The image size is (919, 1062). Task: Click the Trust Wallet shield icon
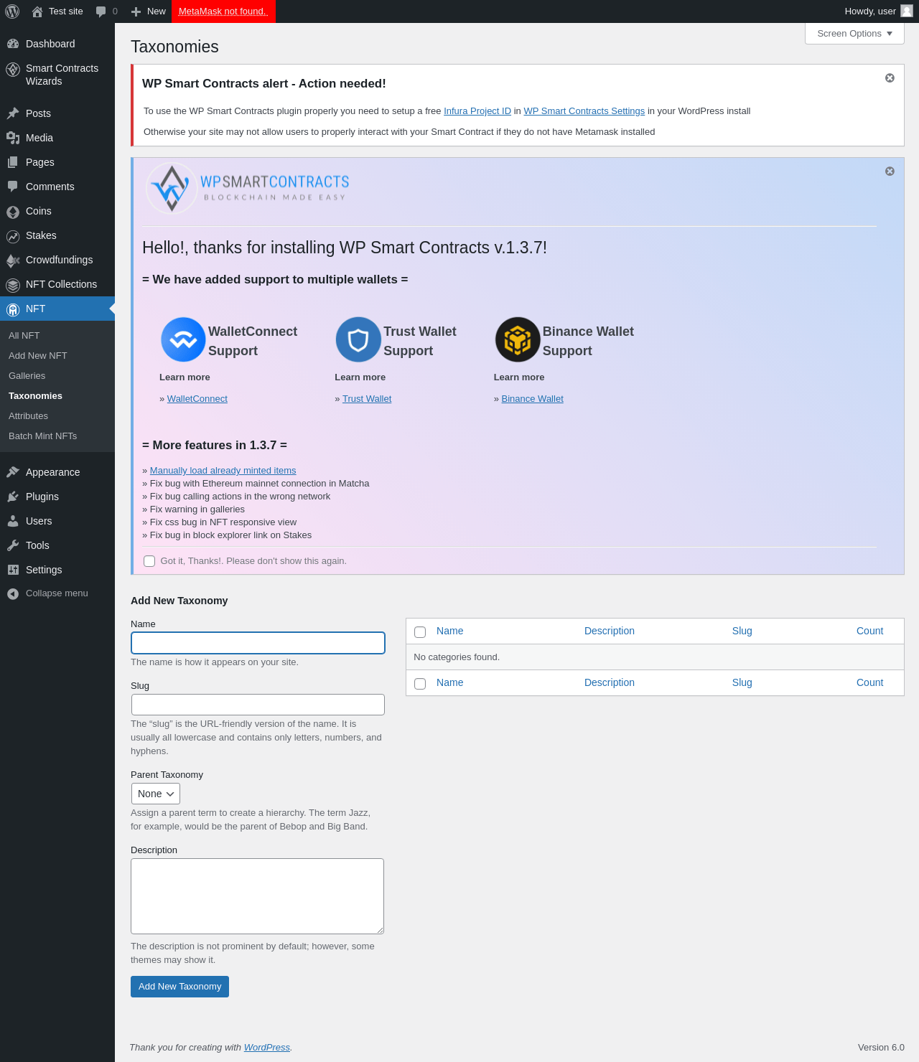[x=358, y=339]
